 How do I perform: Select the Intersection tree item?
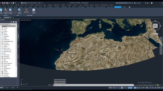tap(6, 74)
